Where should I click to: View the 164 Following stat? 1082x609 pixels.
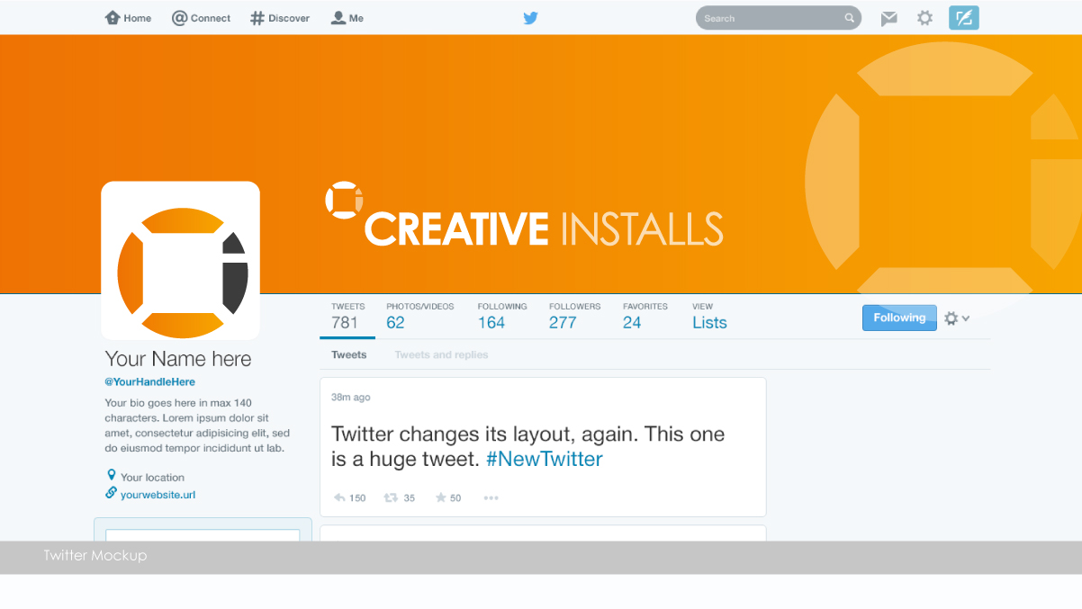click(x=502, y=317)
